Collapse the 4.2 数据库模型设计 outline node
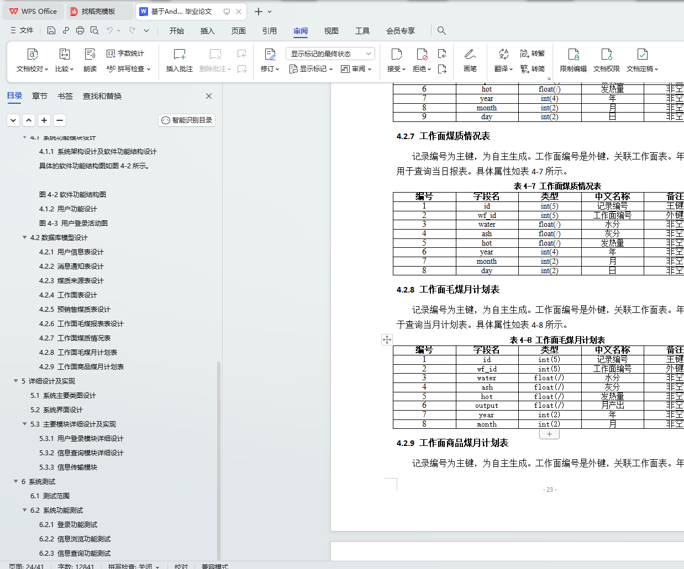This screenshot has height=569, width=684. click(x=24, y=237)
